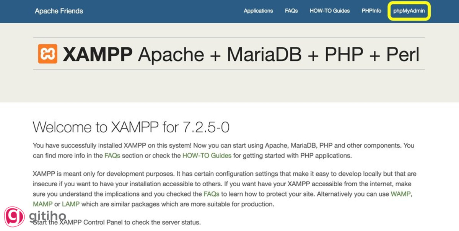The image size is (459, 231).
Task: Click PHPInfo in the top navigation
Action: pos(371,11)
